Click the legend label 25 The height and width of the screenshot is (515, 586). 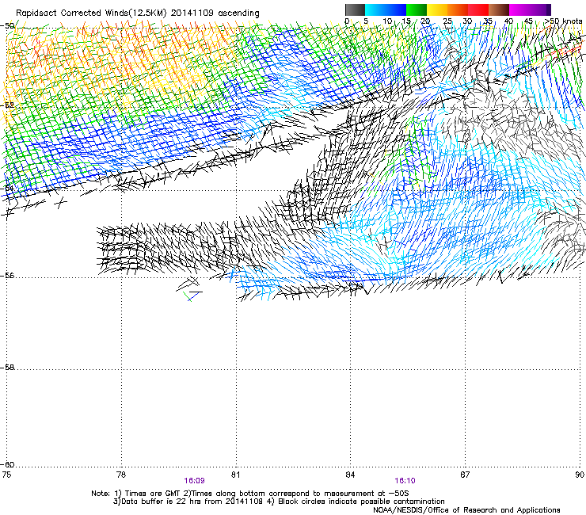pos(447,21)
